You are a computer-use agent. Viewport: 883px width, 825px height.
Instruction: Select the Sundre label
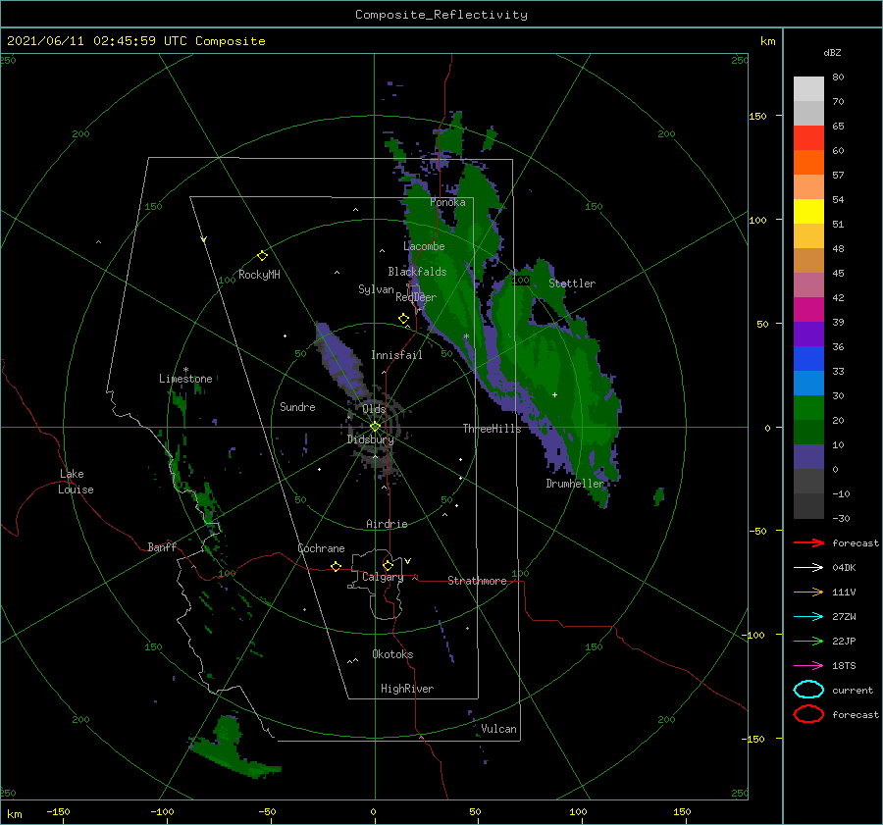click(297, 406)
